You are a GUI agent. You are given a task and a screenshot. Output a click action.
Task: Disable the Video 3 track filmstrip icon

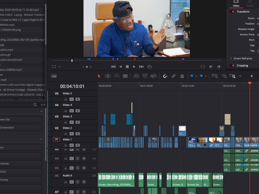coord(78,122)
